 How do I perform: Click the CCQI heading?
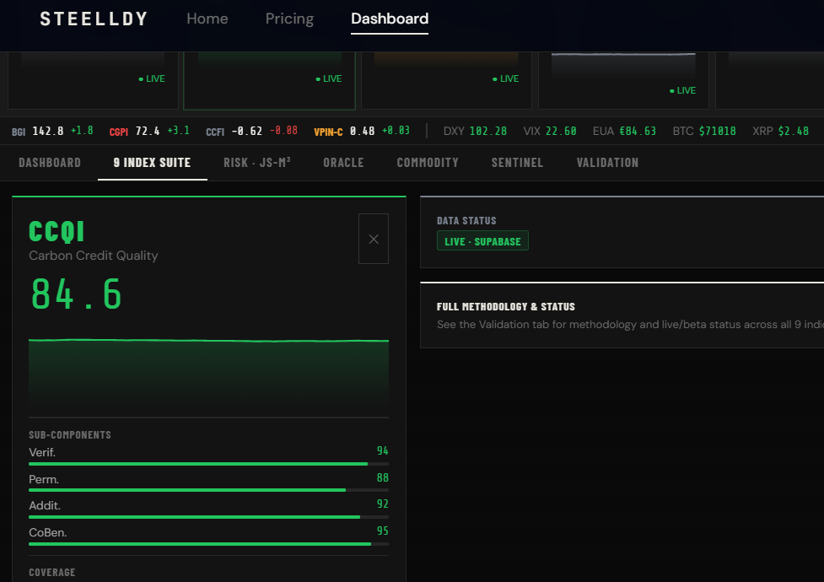click(x=57, y=231)
